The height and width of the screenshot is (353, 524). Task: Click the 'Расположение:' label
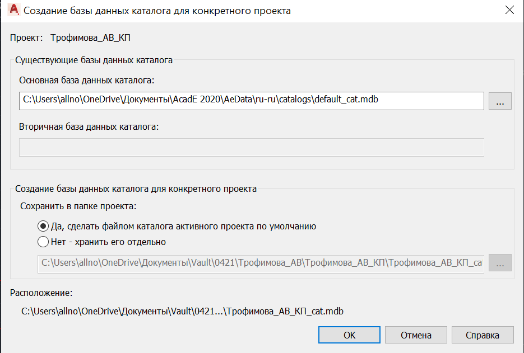point(41,293)
